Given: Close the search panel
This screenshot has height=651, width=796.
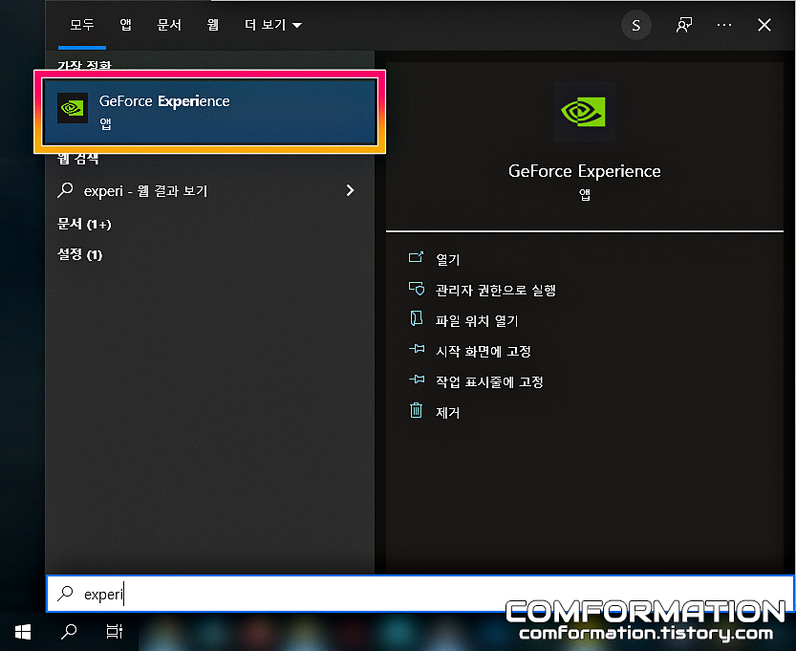Looking at the screenshot, I should [764, 25].
